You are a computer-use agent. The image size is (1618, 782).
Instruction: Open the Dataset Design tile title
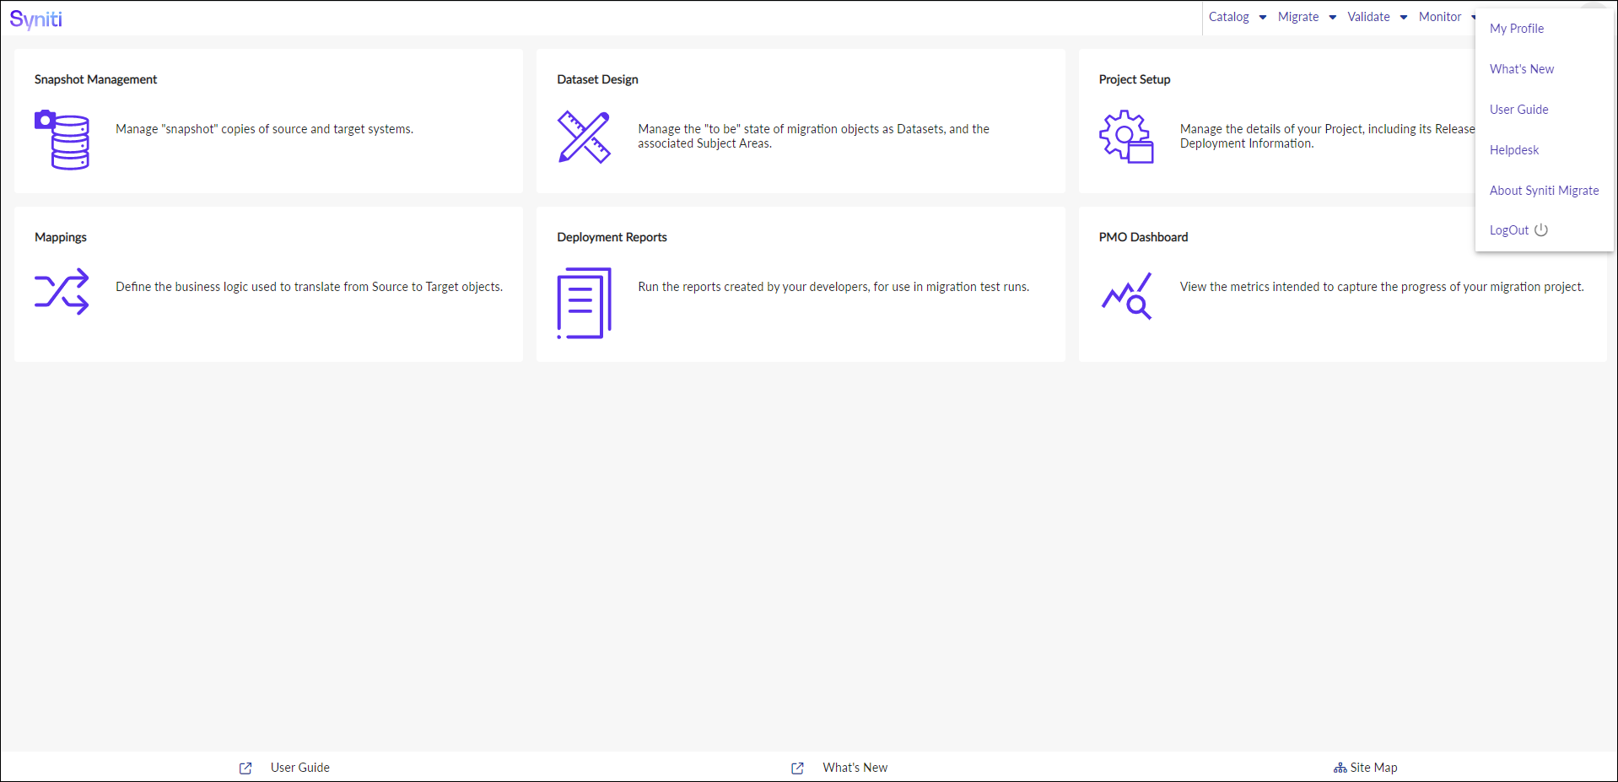tap(597, 79)
